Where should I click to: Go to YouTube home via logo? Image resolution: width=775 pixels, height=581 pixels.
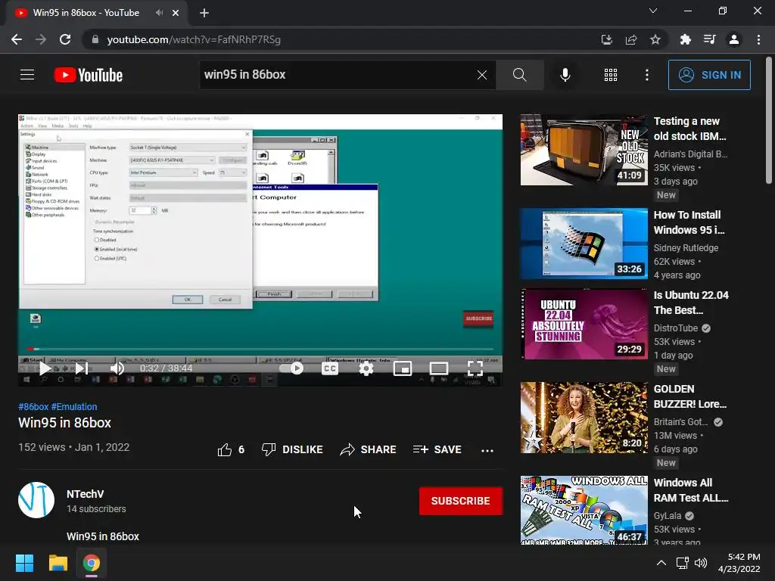[x=89, y=75]
